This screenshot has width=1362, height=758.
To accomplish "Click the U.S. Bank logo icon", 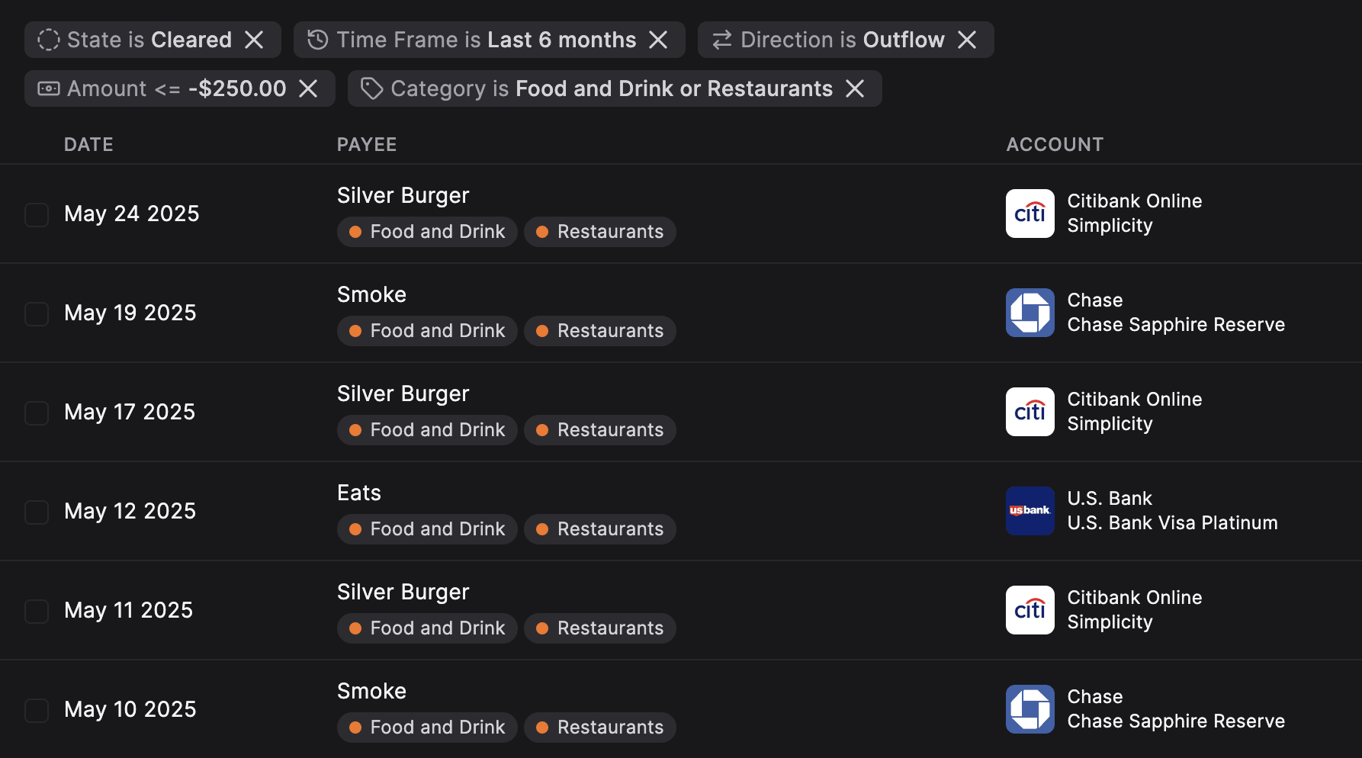I will coord(1030,511).
